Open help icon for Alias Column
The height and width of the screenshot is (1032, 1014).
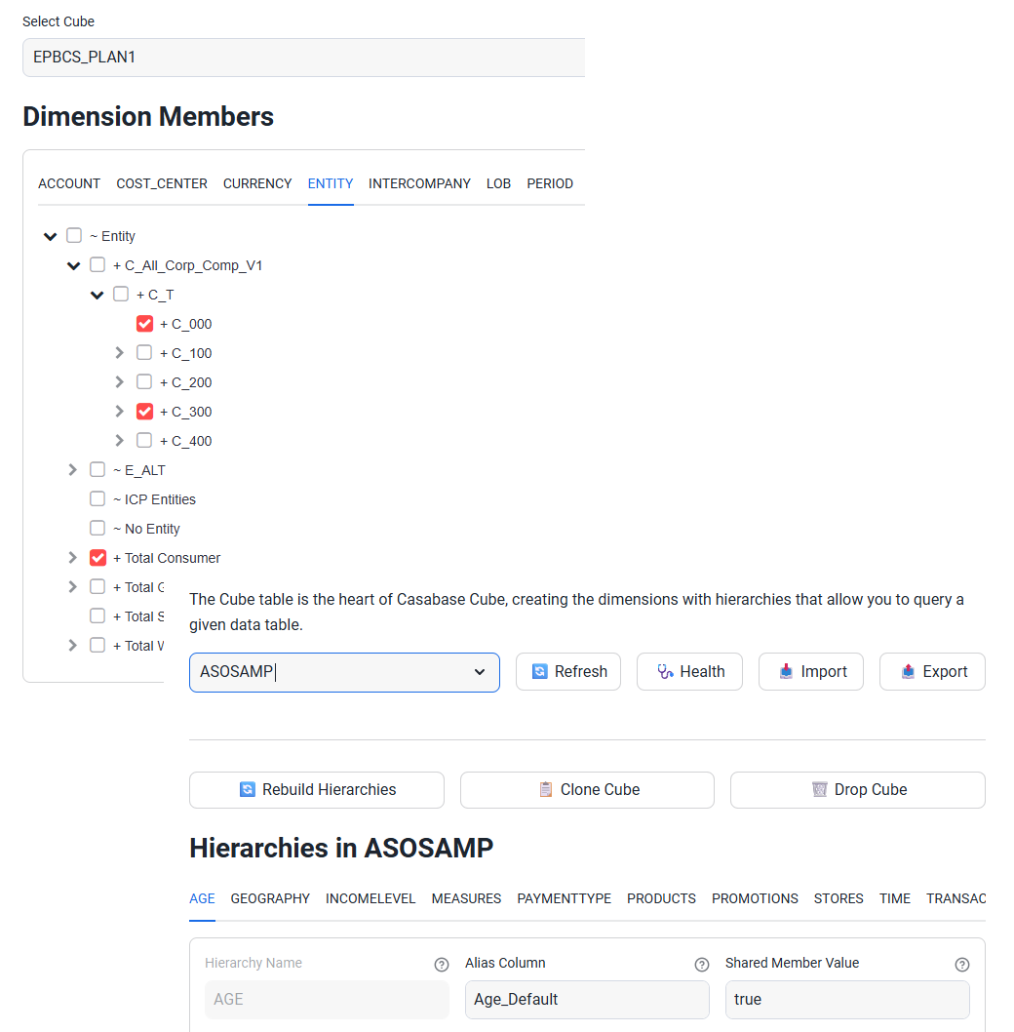point(701,965)
